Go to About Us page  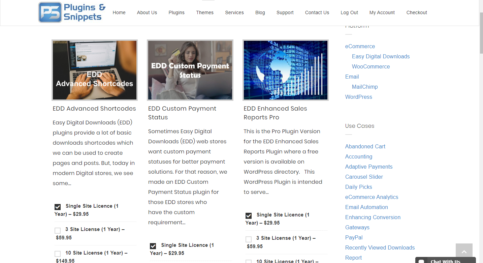pyautogui.click(x=147, y=12)
